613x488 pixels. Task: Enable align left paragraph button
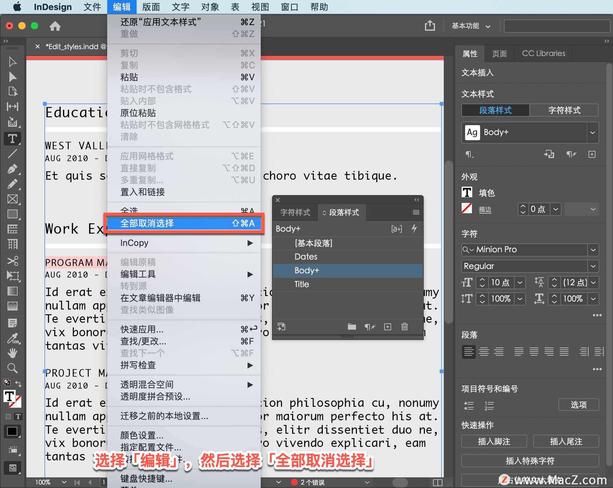[x=468, y=352]
